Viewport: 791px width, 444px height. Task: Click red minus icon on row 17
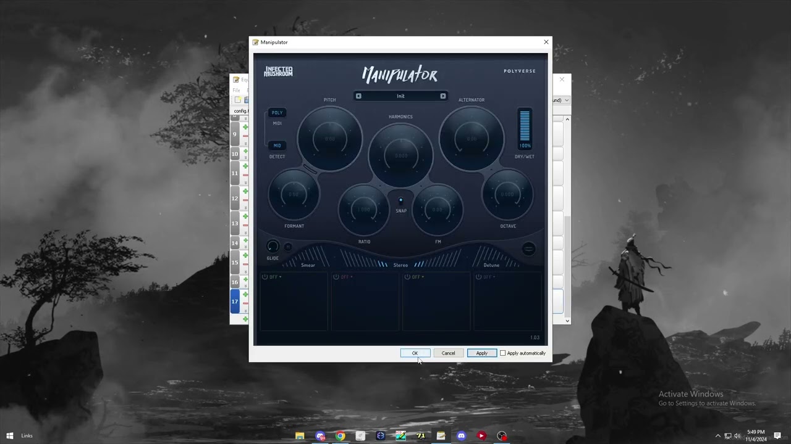[245, 303]
